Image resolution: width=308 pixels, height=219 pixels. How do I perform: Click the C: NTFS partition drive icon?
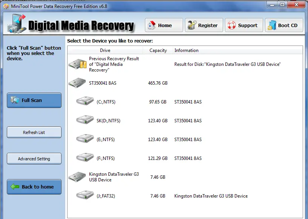coord(85,101)
